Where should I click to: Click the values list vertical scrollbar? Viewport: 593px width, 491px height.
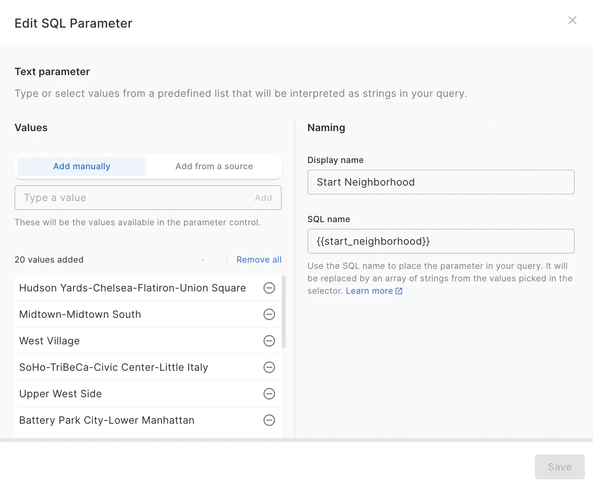pyautogui.click(x=284, y=311)
